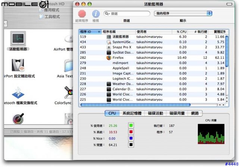Click the 活動監視器 process row icon
239x167 pixels.
click(x=109, y=37)
